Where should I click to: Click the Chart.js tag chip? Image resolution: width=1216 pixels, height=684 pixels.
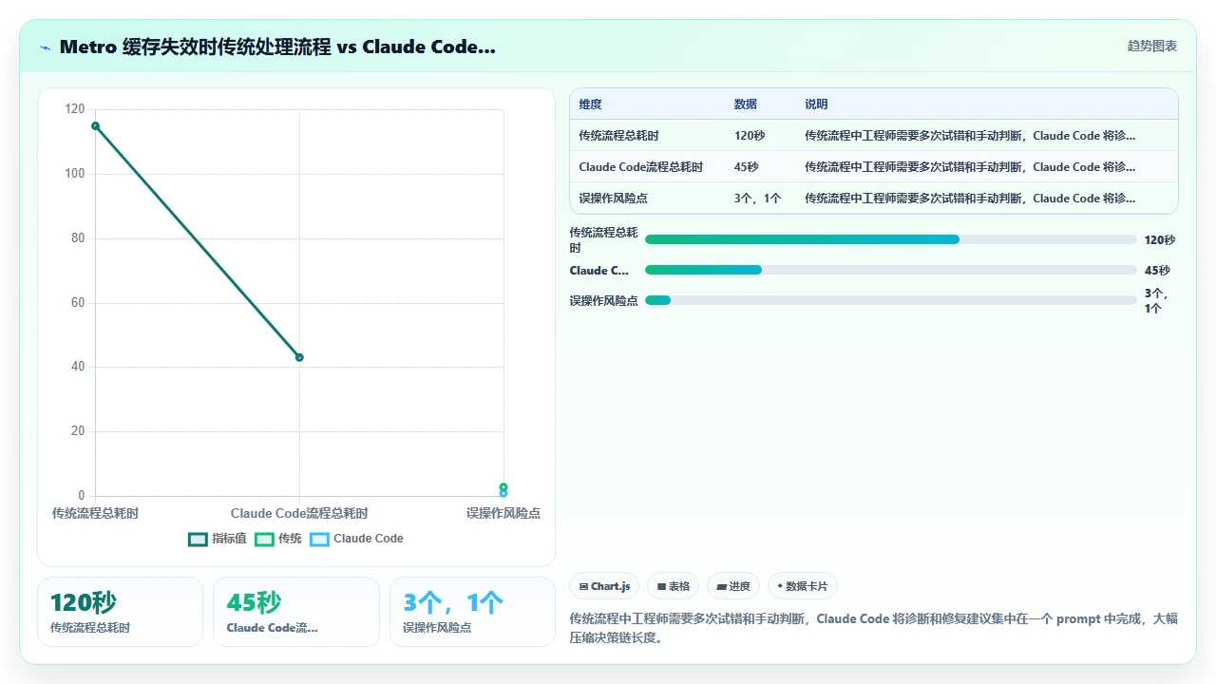pyautogui.click(x=604, y=586)
